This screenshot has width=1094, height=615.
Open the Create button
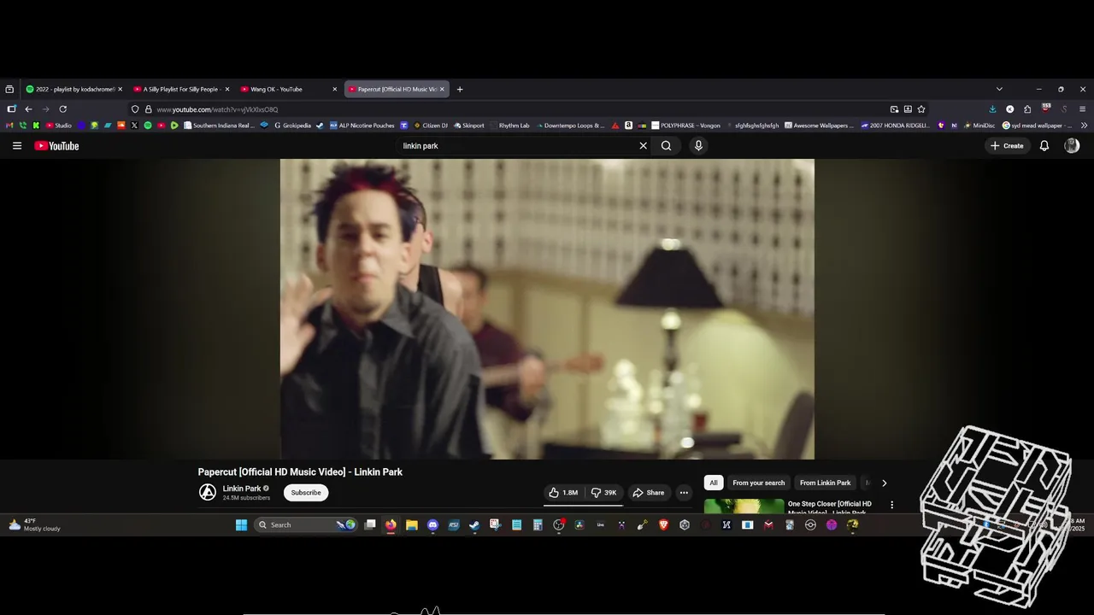point(1007,146)
